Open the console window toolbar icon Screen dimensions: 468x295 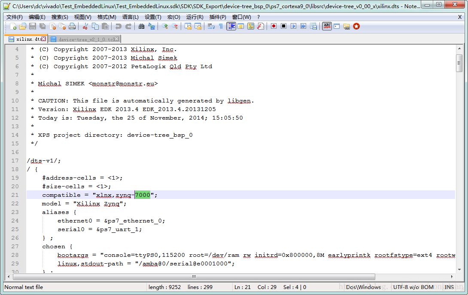[x=337, y=27]
